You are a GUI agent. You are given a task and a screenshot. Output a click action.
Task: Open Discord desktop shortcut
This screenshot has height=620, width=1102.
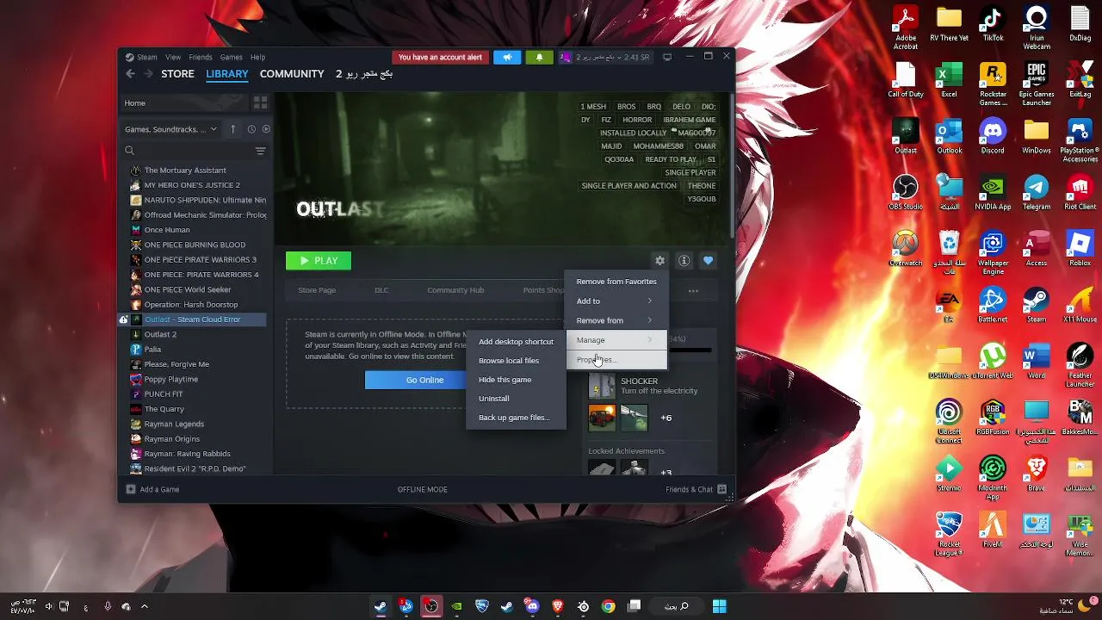click(x=993, y=137)
